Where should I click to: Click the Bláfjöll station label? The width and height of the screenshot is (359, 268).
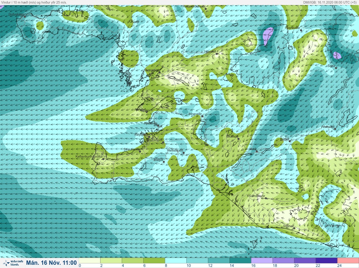tap(158, 160)
